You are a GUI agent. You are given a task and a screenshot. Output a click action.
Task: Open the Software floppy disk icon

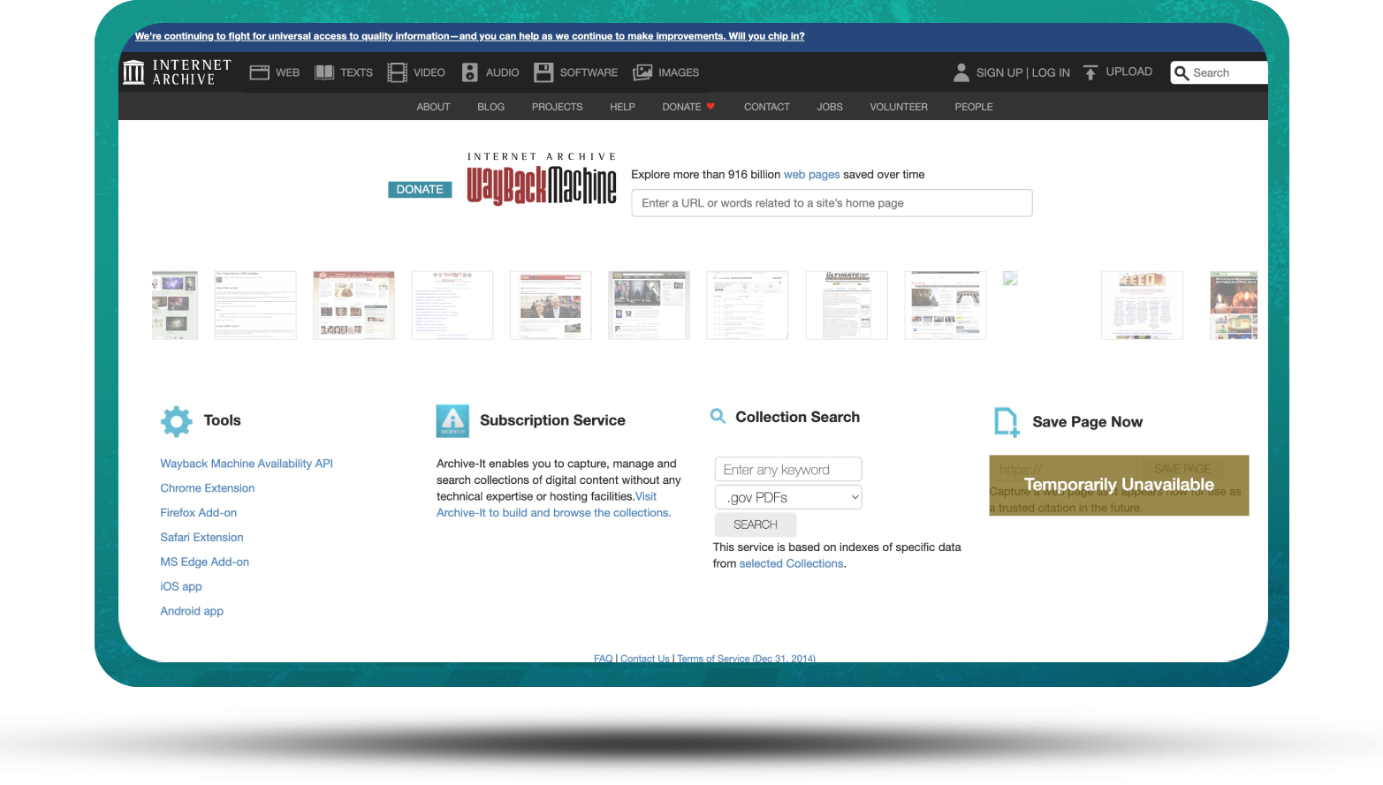pos(543,72)
